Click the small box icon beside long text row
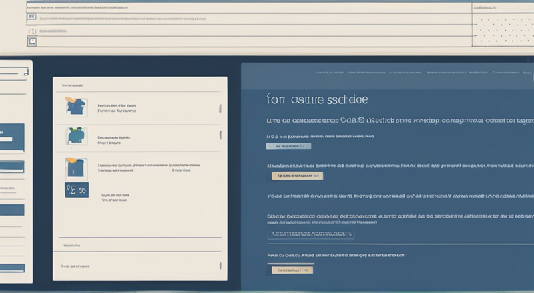The image size is (534, 293). [x=31, y=17]
